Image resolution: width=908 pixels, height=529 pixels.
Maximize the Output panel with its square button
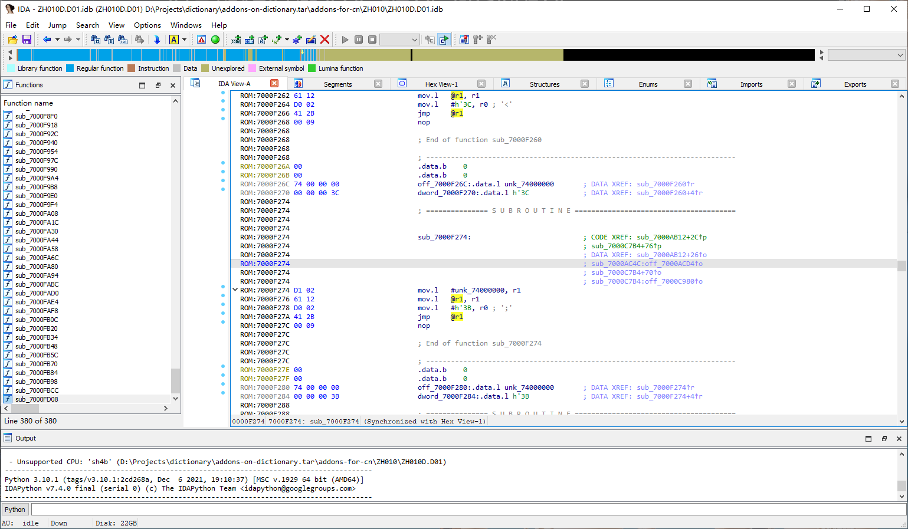[868, 439]
